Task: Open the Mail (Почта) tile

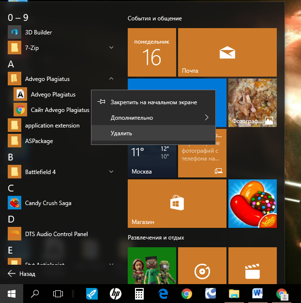Action: (227, 52)
